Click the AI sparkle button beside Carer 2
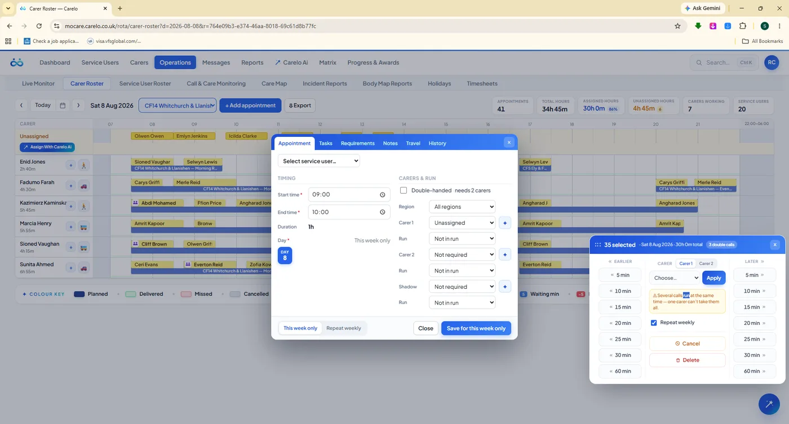 (505, 255)
